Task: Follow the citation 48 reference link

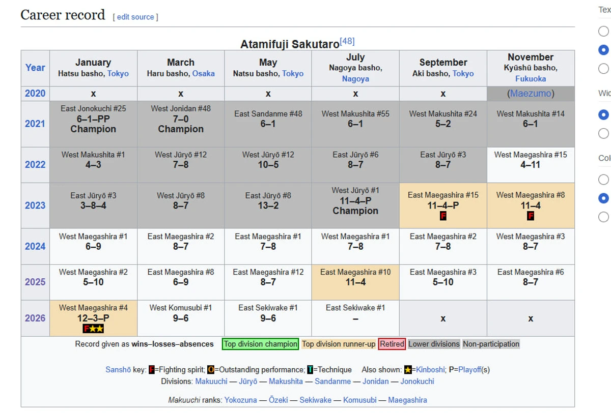Action: pos(347,41)
